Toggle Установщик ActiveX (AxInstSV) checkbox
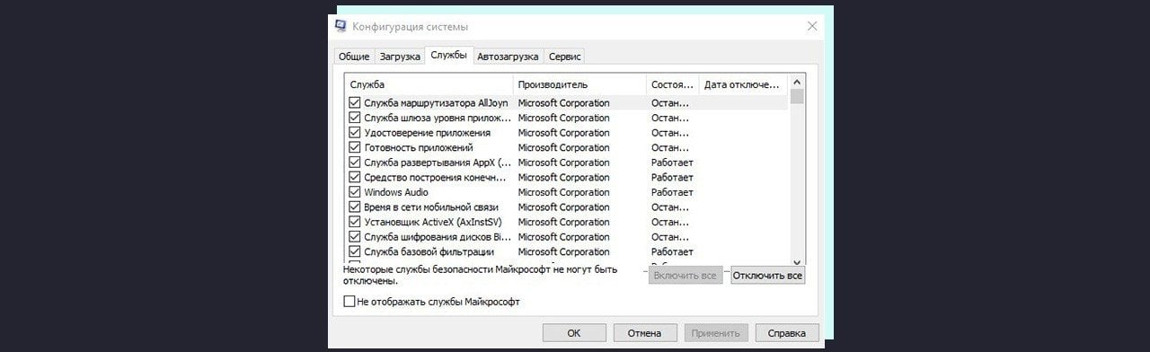The height and width of the screenshot is (352, 1150). (354, 222)
